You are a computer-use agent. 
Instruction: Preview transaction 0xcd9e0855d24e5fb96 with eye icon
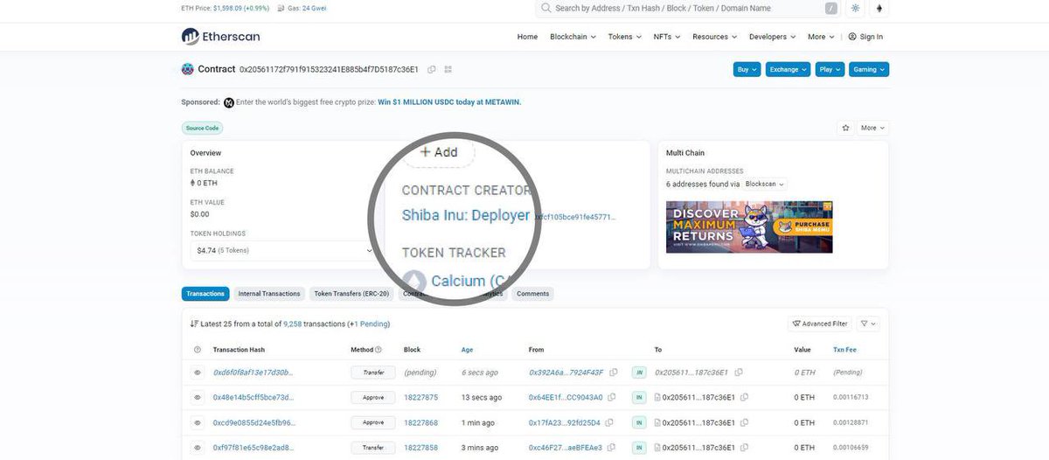tap(198, 422)
